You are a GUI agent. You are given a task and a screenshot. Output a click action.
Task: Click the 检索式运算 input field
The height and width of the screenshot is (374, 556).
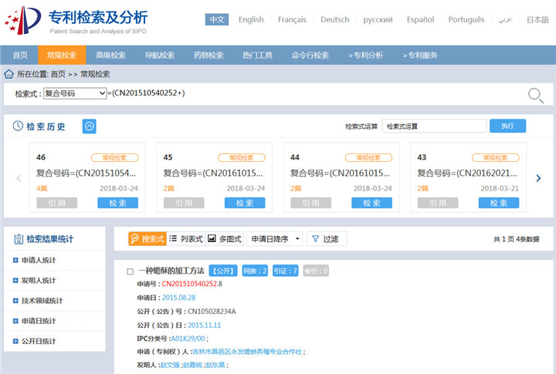[434, 126]
